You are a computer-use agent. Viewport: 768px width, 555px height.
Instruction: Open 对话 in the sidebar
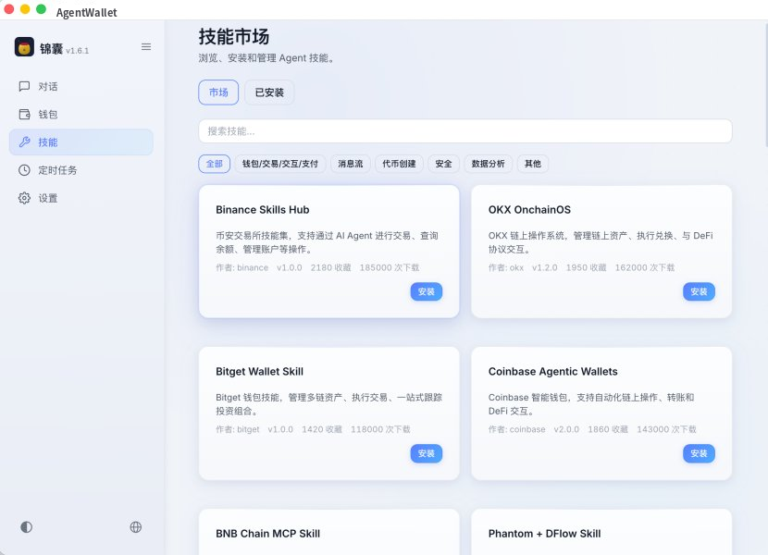(81, 86)
